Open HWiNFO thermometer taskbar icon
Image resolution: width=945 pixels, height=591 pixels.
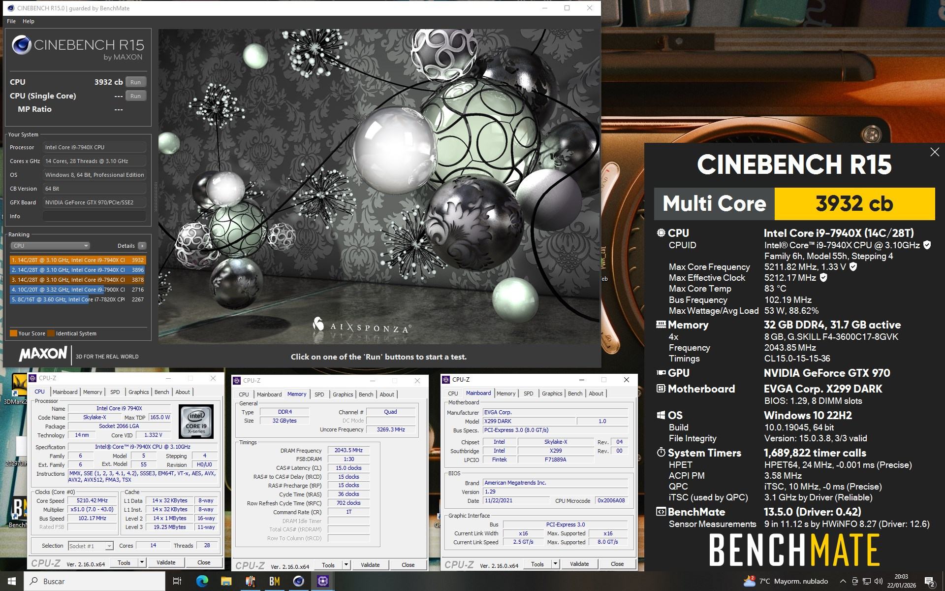coord(250,581)
